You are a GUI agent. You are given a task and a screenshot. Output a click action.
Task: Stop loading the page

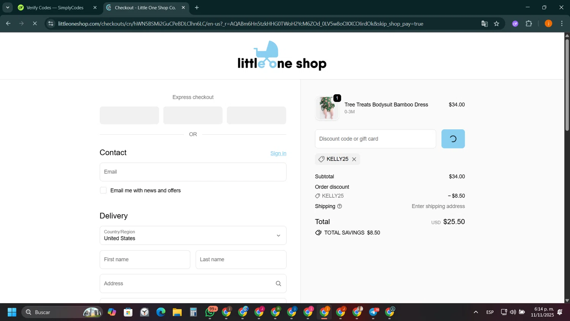pyautogui.click(x=35, y=24)
